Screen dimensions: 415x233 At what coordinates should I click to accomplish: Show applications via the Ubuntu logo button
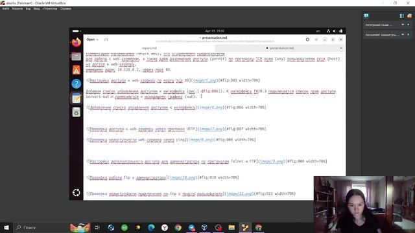point(77,193)
